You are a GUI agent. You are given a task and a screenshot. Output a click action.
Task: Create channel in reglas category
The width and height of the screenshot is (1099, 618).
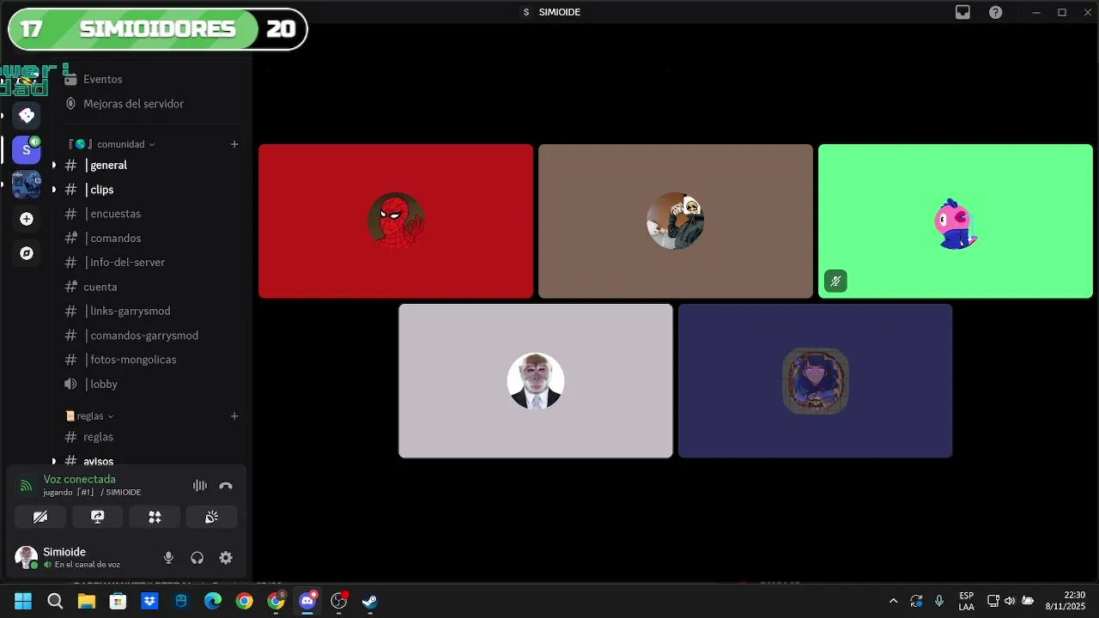tap(234, 416)
